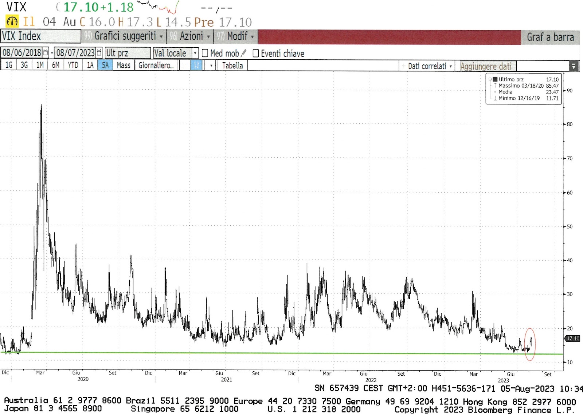The height and width of the screenshot is (415, 583).
Task: Click the black Ultimo prz color swatch
Action: point(495,79)
